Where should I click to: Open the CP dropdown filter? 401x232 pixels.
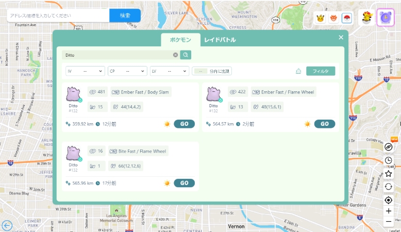127,71
